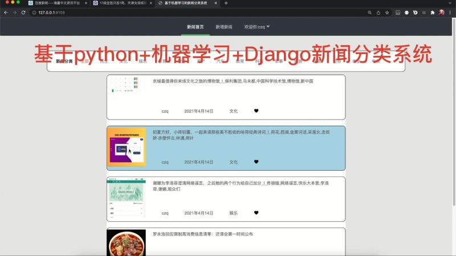Image resolution: width=456 pixels, height=256 pixels.
Task: Like the 谢娜 news heart icon
Action: 256,213
